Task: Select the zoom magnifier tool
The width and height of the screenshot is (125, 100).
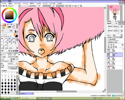Action: (4, 36)
